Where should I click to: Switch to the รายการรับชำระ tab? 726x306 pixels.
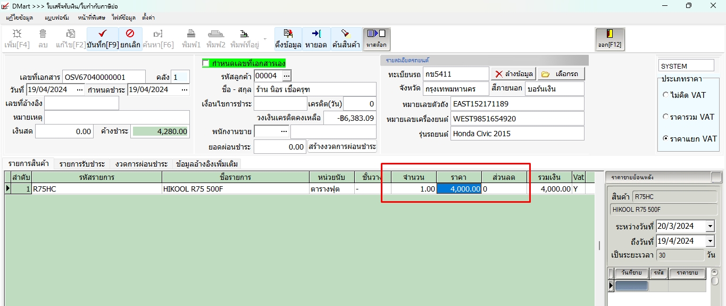coord(82,164)
